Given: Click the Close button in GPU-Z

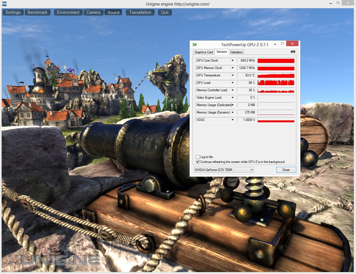Looking at the screenshot, I should pyautogui.click(x=286, y=170).
